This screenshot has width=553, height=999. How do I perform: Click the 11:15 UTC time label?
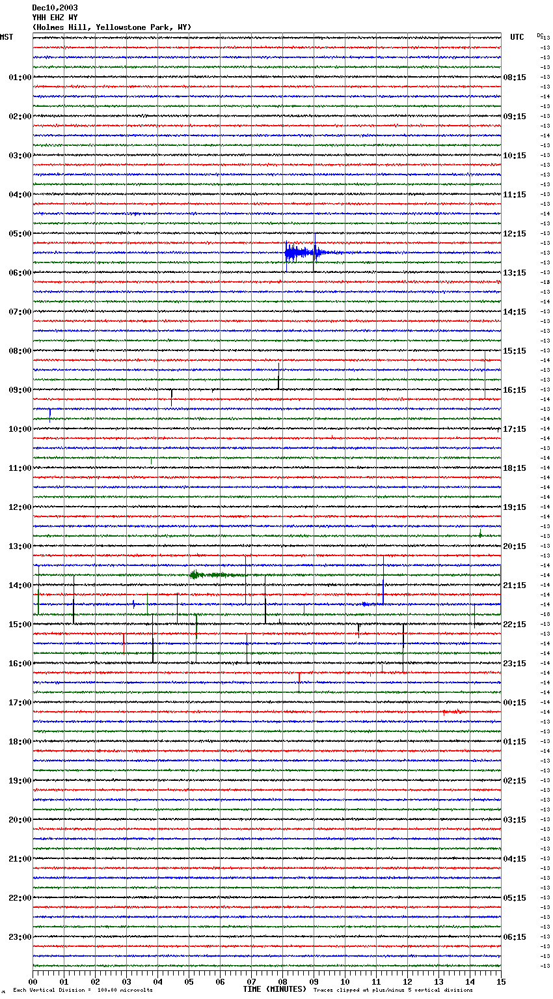coord(515,195)
